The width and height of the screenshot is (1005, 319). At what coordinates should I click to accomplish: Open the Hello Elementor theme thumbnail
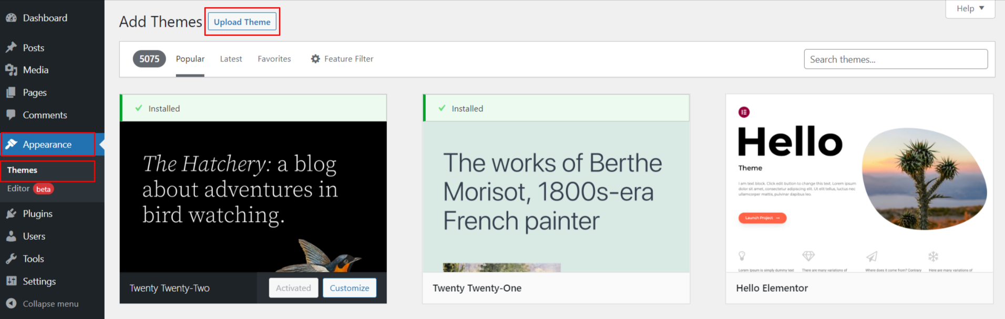pos(859,184)
